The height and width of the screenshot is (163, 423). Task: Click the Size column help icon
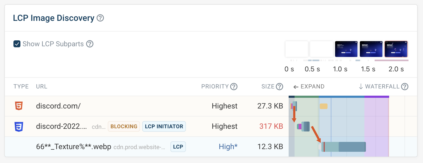(279, 87)
